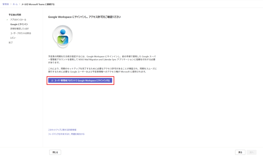The height and width of the screenshot is (159, 263).
Task: Select レビュー step in sidebar
Action: click(x=13, y=38)
